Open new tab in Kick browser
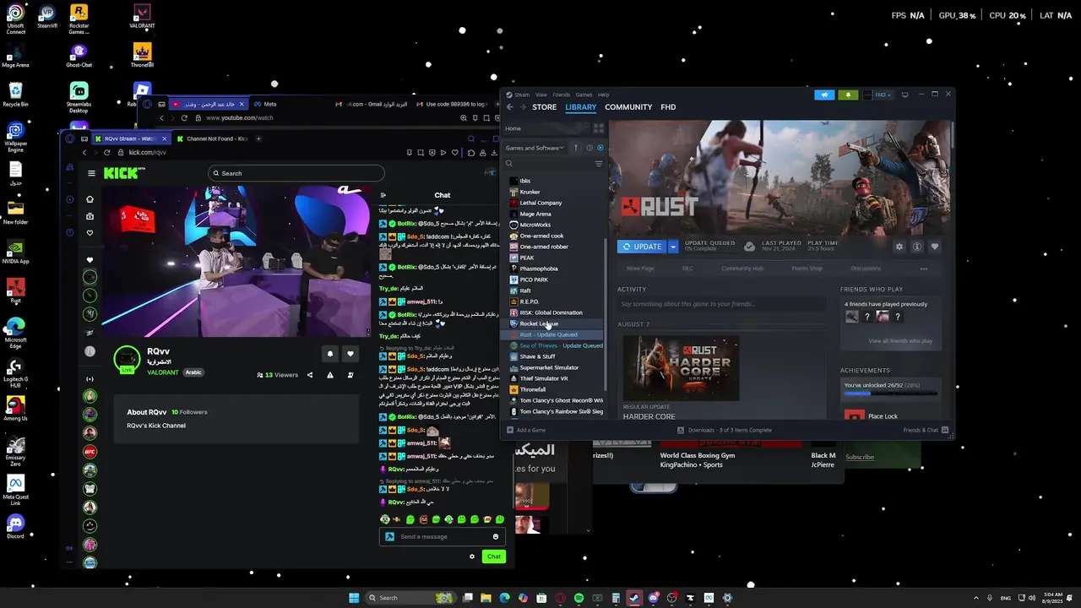The height and width of the screenshot is (608, 1081). point(258,138)
